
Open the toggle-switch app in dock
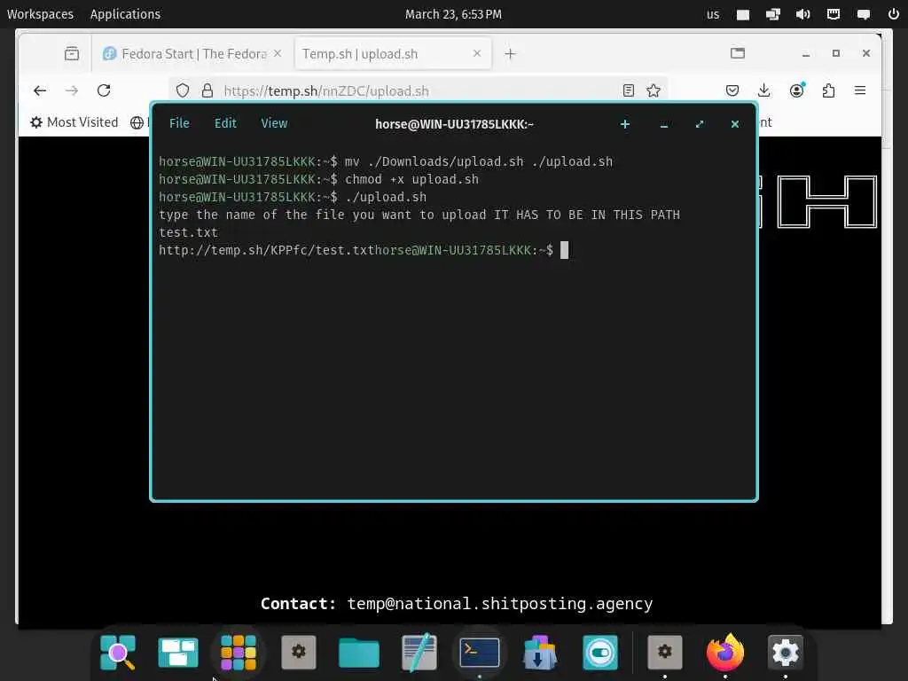point(600,652)
